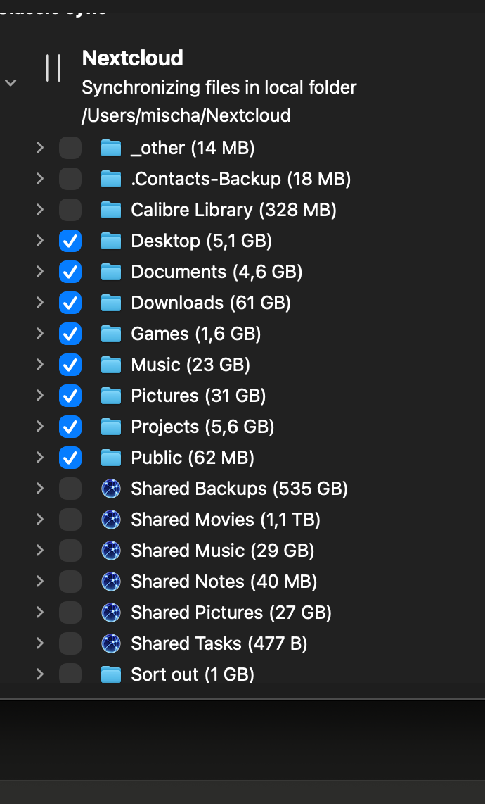
Task: Click the Shared Pictures share icon
Action: pos(111,613)
